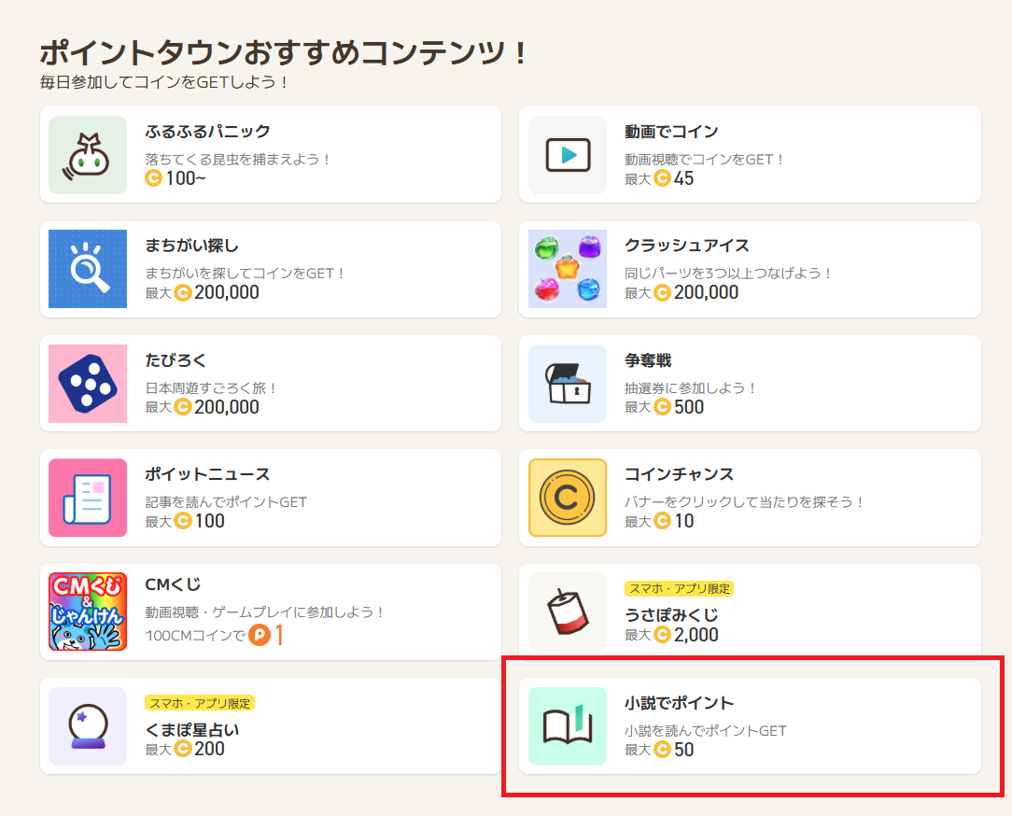Select the CMくじ title text

click(x=173, y=584)
